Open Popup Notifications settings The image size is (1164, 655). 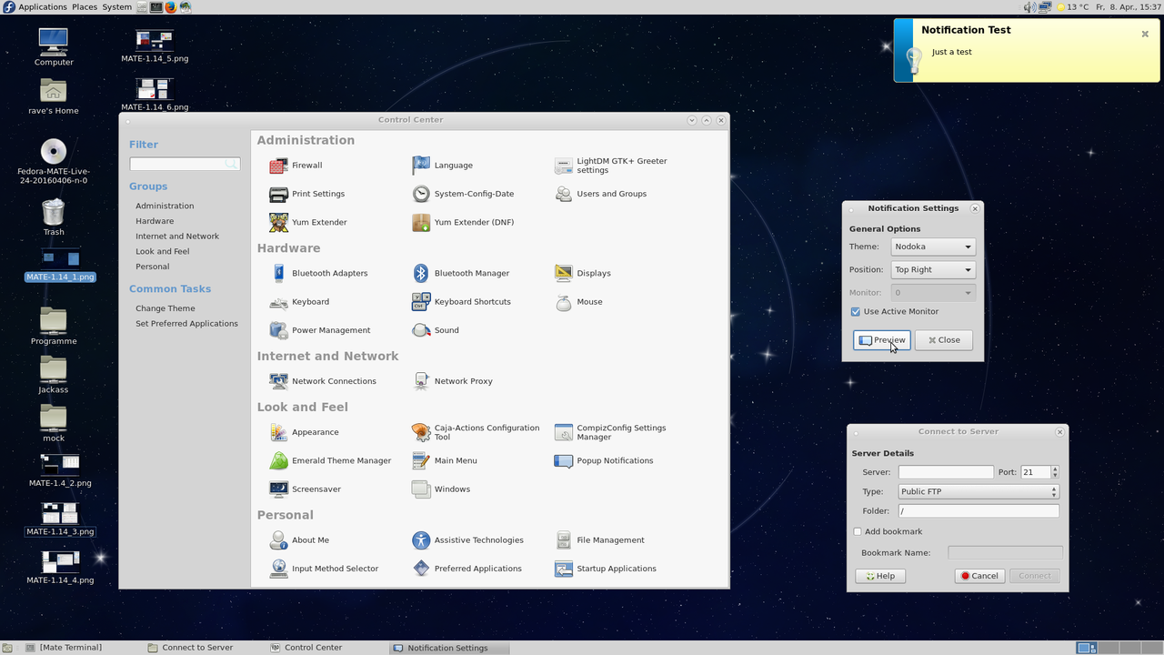tap(563, 461)
